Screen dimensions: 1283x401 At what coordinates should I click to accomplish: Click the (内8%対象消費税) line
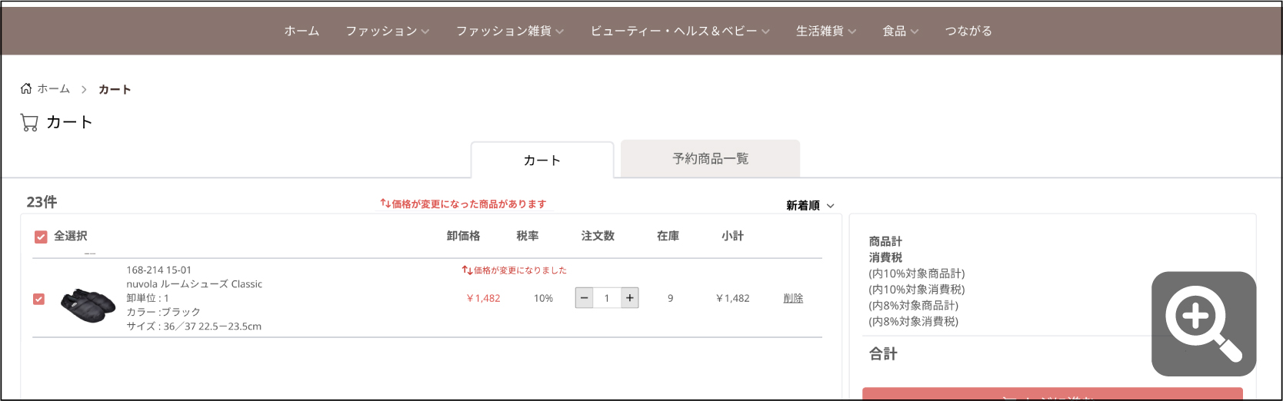pos(914,321)
